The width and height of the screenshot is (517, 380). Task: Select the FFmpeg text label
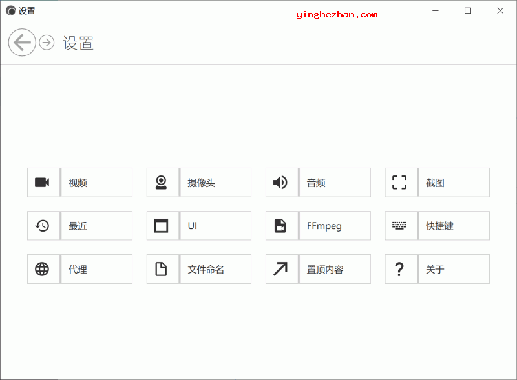point(324,226)
